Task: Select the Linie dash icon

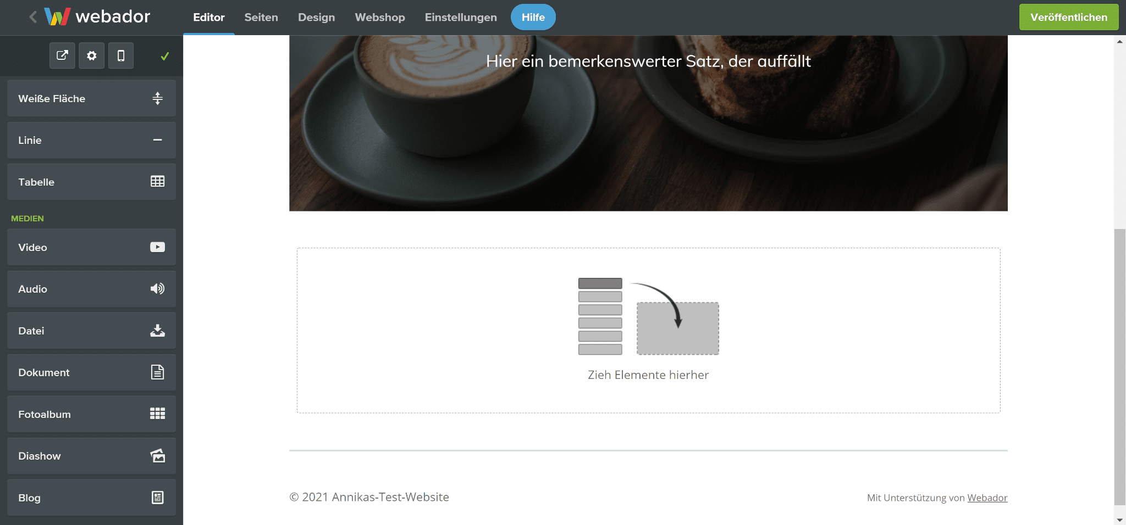Action: pyautogui.click(x=158, y=140)
